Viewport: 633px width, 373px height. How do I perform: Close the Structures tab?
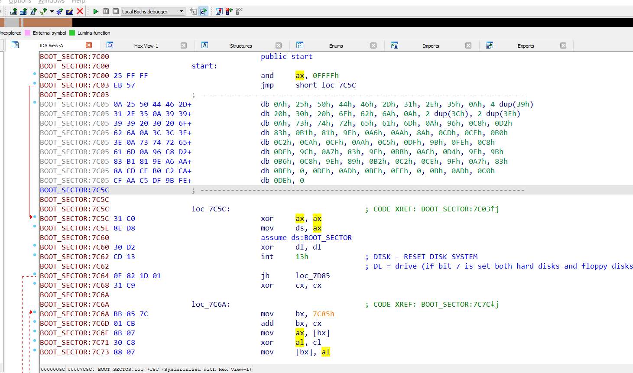279,45
